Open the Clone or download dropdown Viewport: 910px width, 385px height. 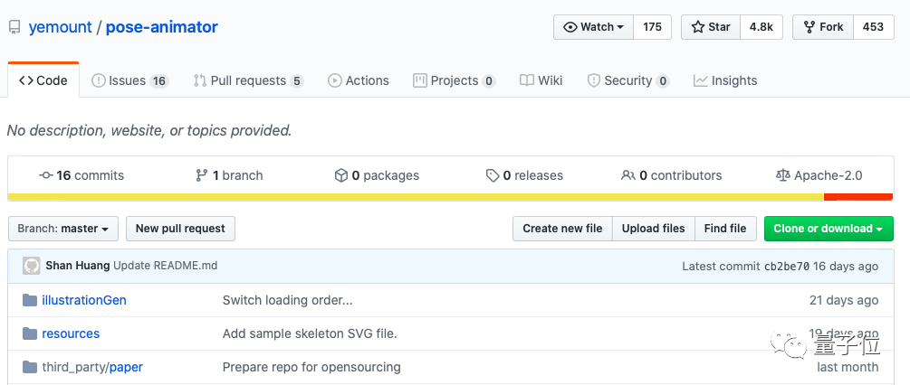coord(828,229)
